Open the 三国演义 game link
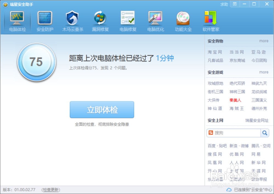The width and height of the screenshot is (274, 194). 259,100
